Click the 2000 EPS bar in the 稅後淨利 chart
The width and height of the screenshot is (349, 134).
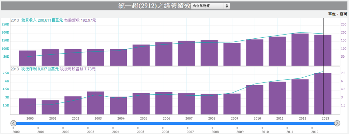point(27,107)
